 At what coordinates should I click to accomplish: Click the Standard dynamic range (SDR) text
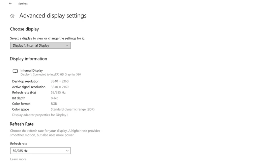(73, 109)
